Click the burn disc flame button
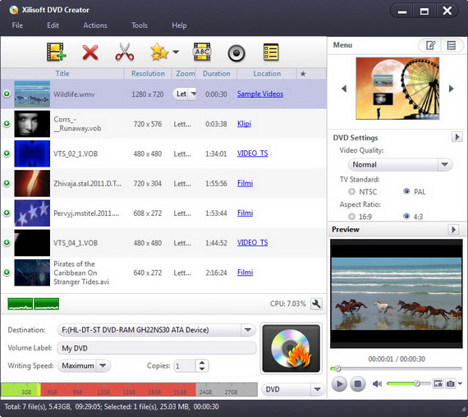This screenshot has height=417, width=468. pos(291,348)
